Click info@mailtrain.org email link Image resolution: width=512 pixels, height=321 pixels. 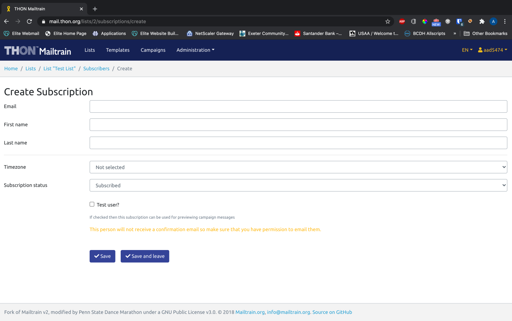289,312
